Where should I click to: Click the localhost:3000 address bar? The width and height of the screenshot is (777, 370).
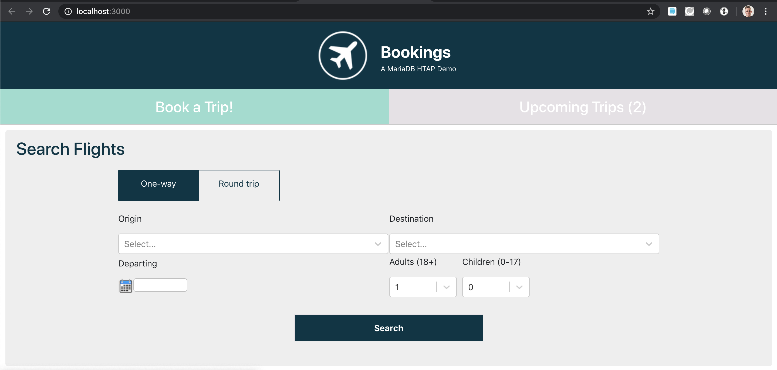356,11
